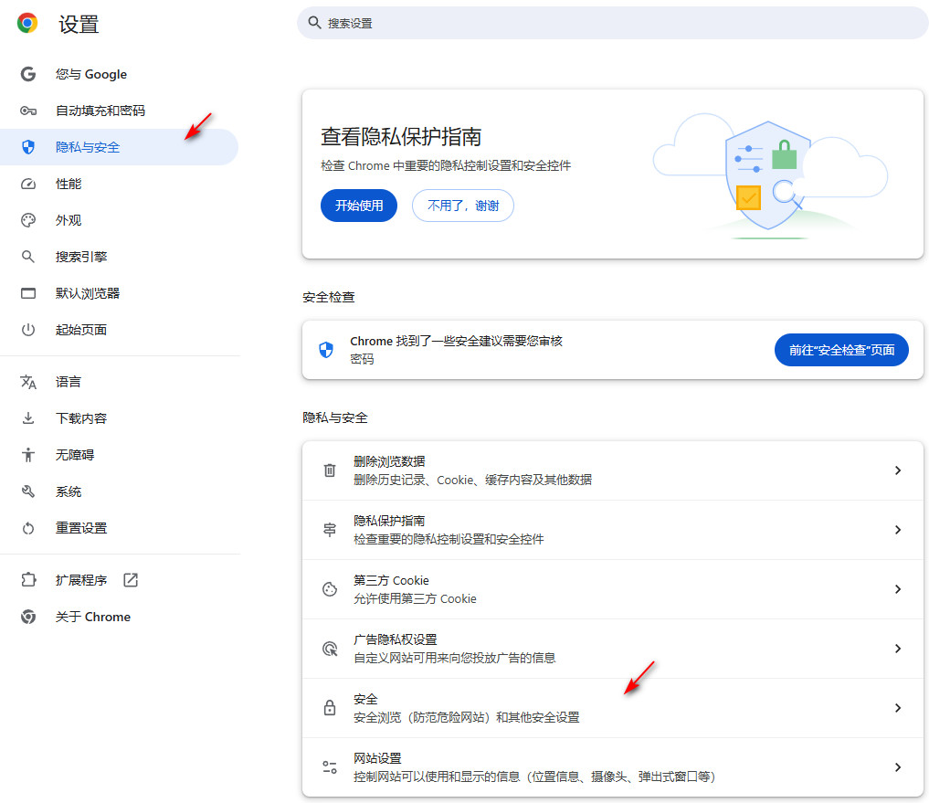The width and height of the screenshot is (929, 803).
Task: Expand the 网站设置 row chevron
Action: click(898, 766)
